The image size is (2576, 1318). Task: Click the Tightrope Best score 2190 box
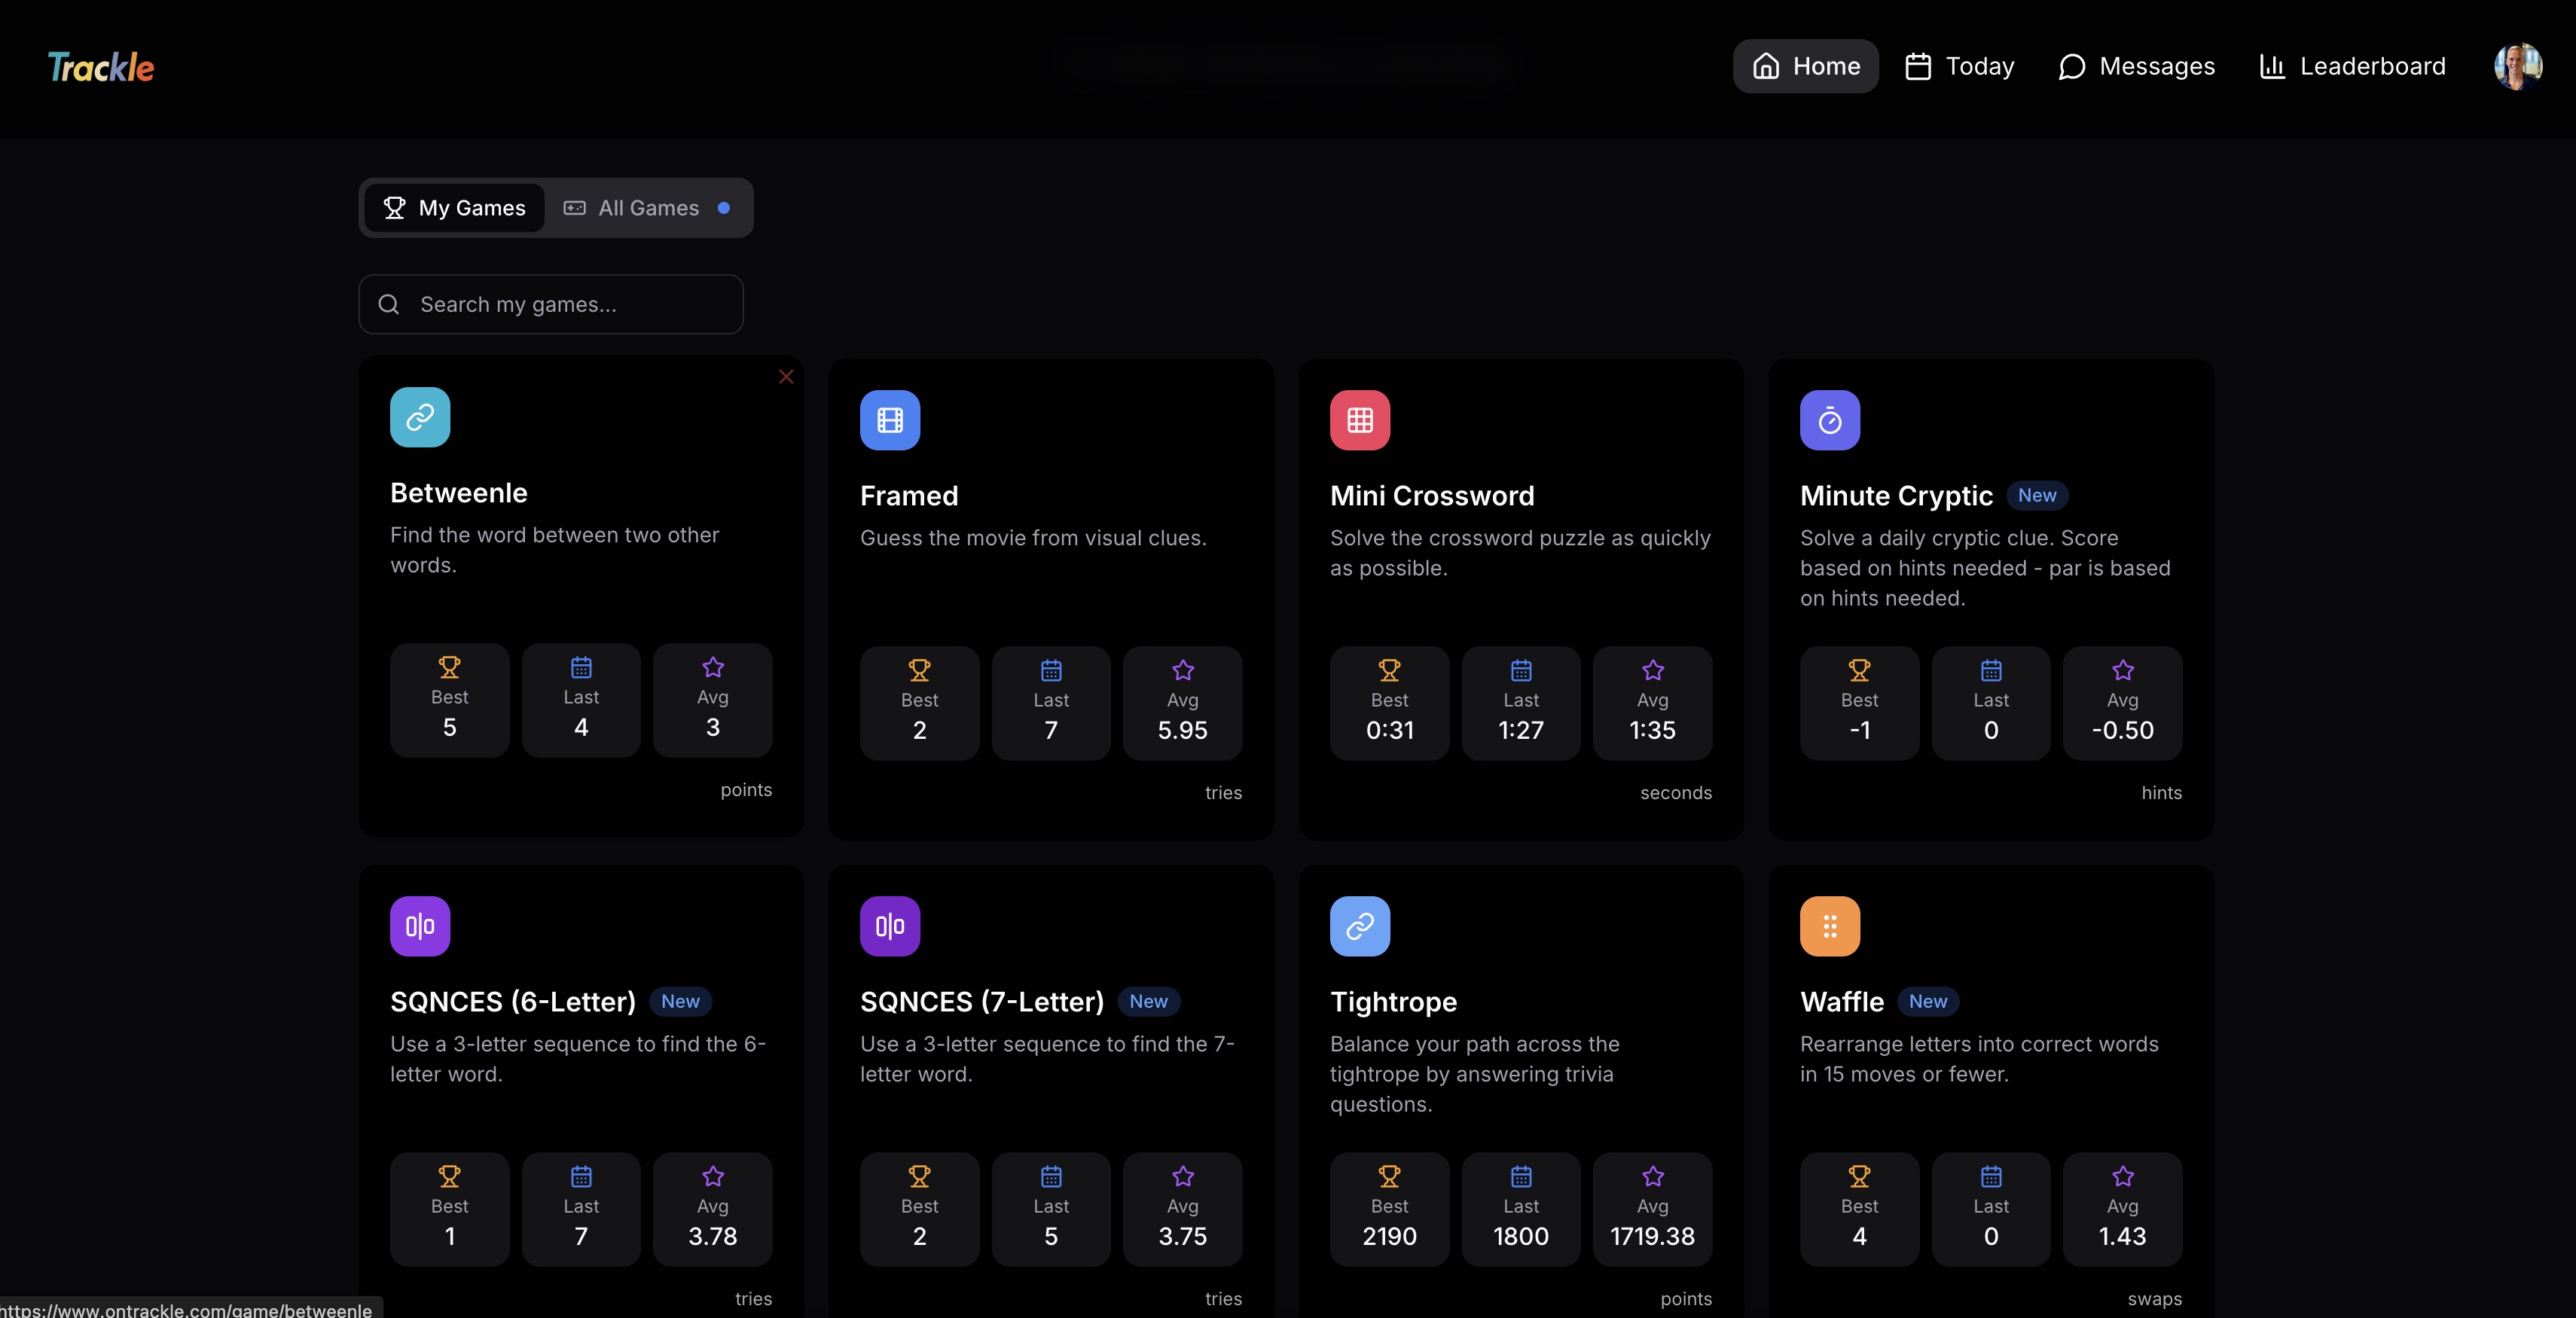[x=1389, y=1209]
